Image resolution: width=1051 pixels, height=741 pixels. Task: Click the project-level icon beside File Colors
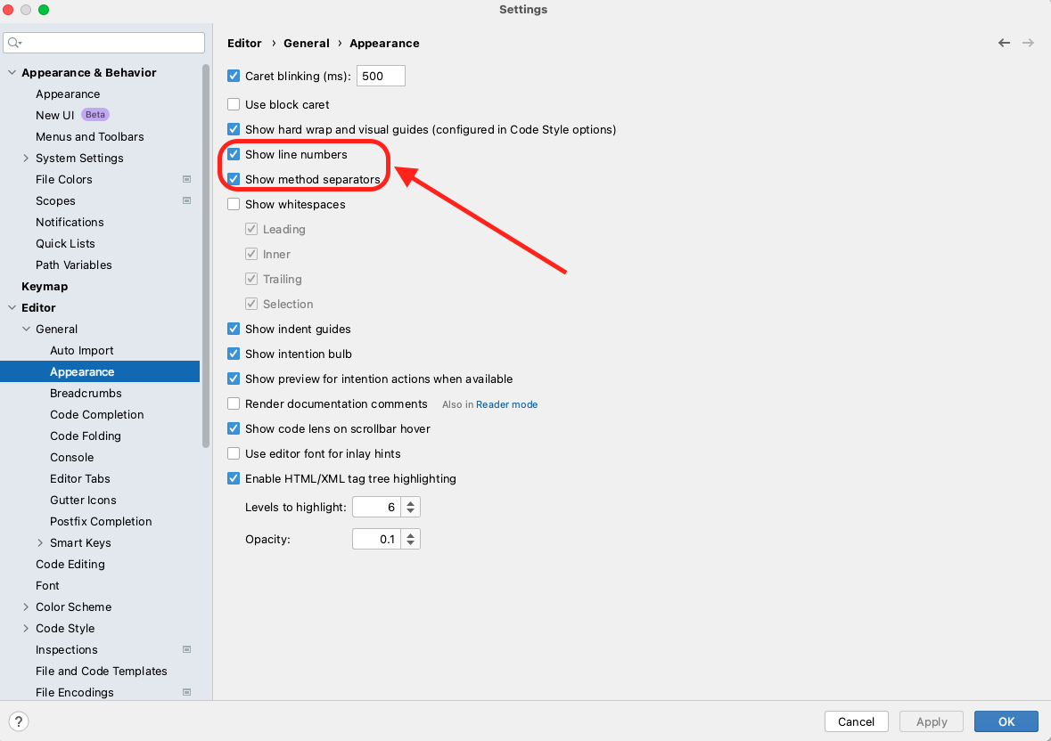[x=186, y=179]
